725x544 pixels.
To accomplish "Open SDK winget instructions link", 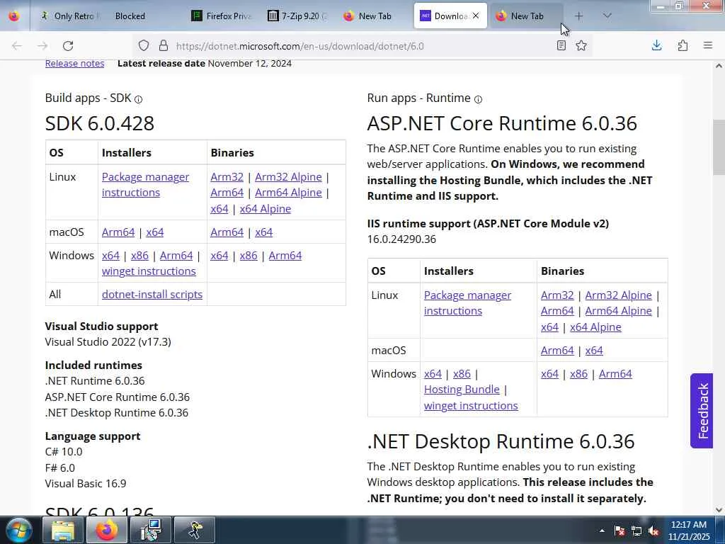I will (149, 271).
